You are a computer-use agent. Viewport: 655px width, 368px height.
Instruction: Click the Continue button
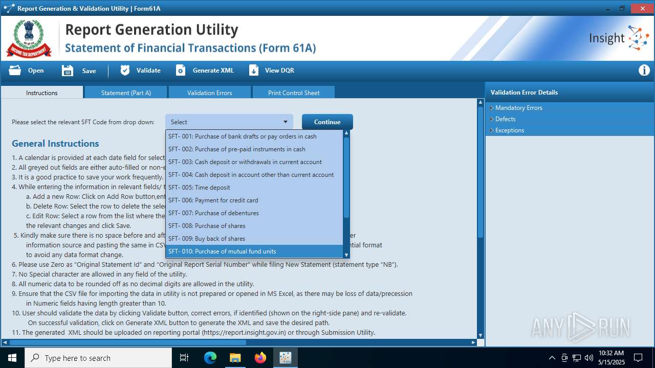pos(327,122)
